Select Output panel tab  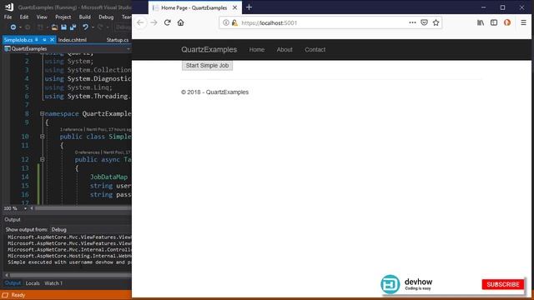coord(13,283)
